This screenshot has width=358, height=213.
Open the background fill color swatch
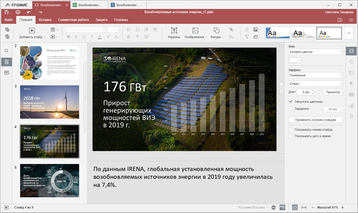pos(293,60)
